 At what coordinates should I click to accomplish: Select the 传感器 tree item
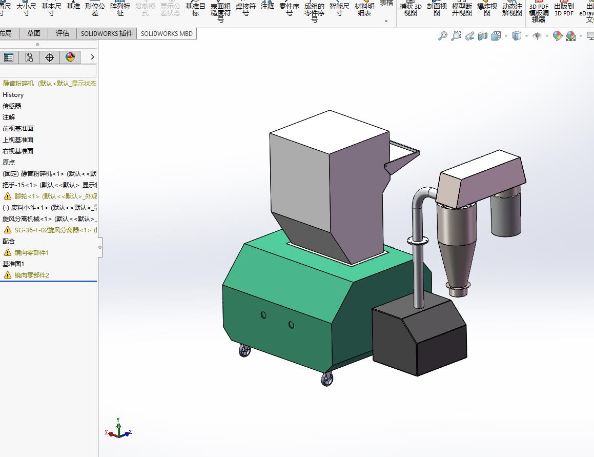[12, 106]
